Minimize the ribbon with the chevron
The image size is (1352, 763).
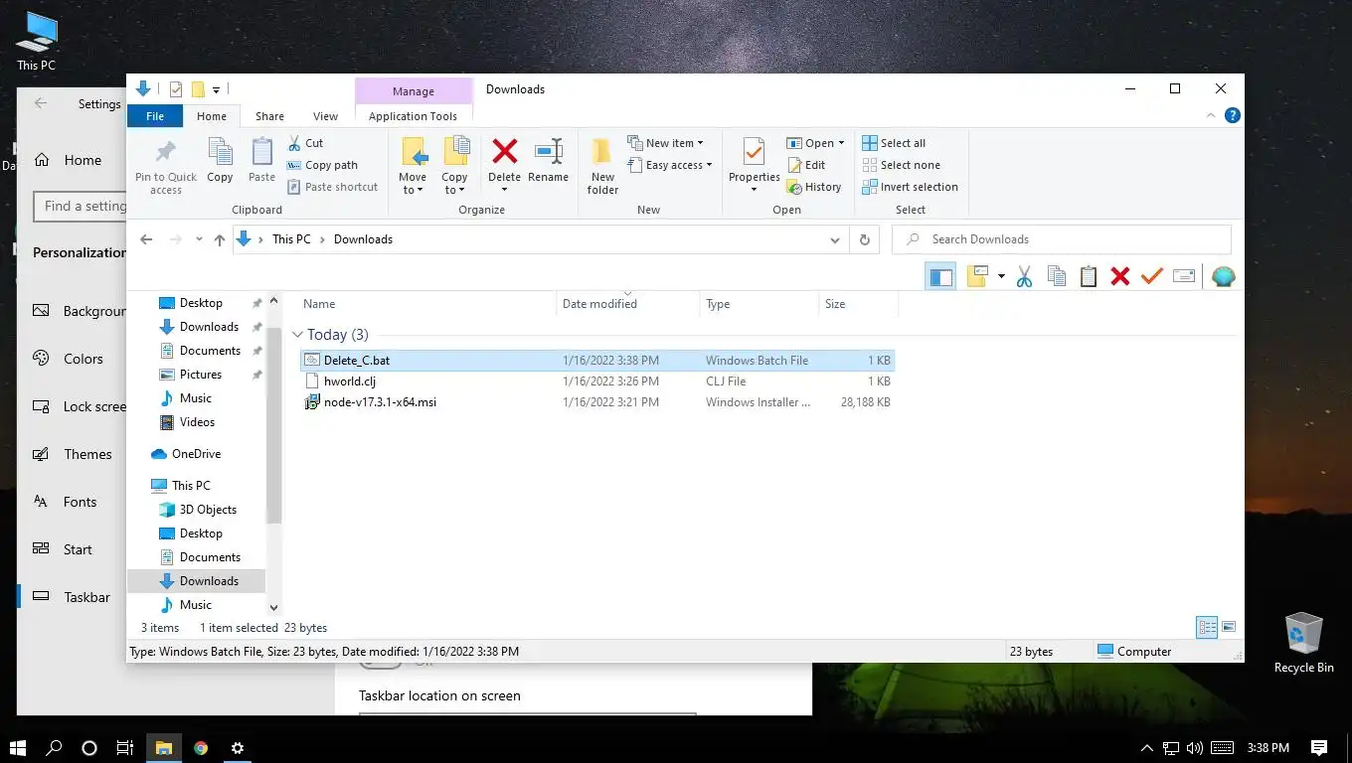point(1211,116)
